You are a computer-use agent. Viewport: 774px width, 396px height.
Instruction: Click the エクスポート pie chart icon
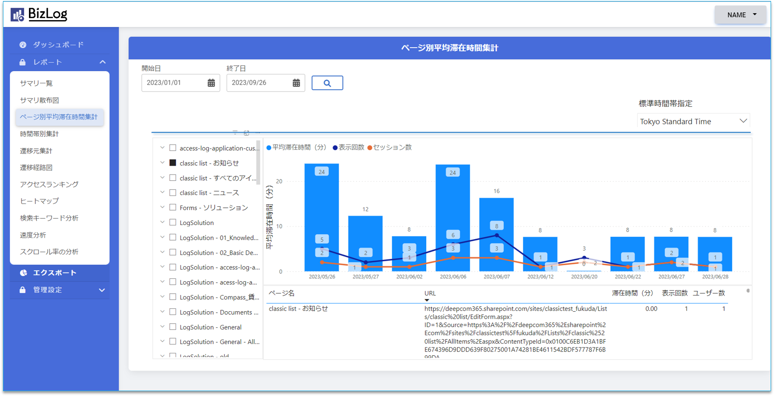point(23,273)
